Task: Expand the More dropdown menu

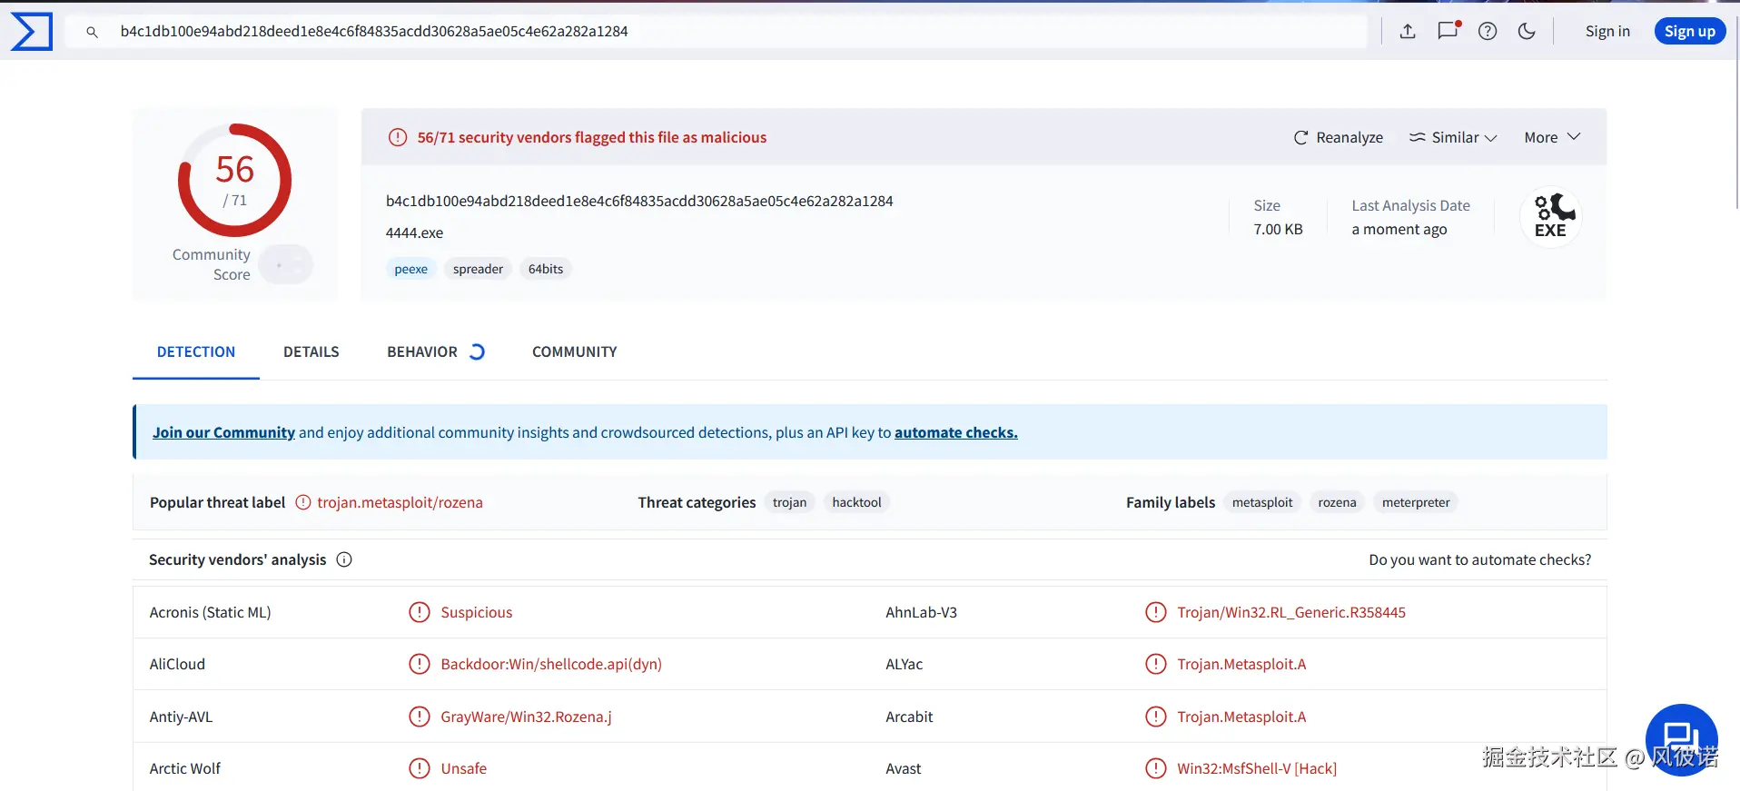Action: click(x=1552, y=138)
